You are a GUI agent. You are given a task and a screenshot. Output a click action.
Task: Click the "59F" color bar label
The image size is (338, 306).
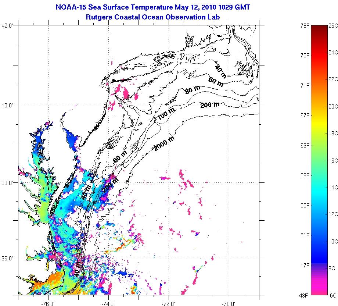(305, 175)
